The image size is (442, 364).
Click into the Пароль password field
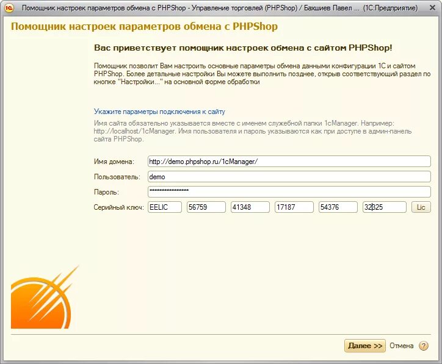[x=289, y=191]
